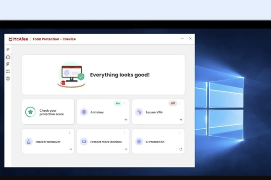Go to Home in the sidebar

8,57
